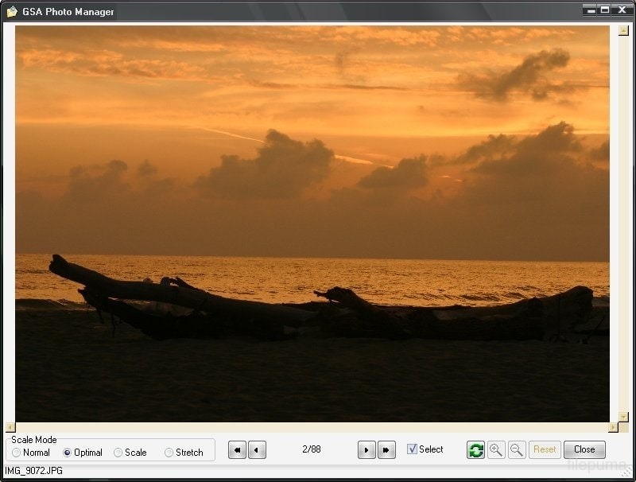Click the vertical scrollbar down arrow

pos(623,416)
